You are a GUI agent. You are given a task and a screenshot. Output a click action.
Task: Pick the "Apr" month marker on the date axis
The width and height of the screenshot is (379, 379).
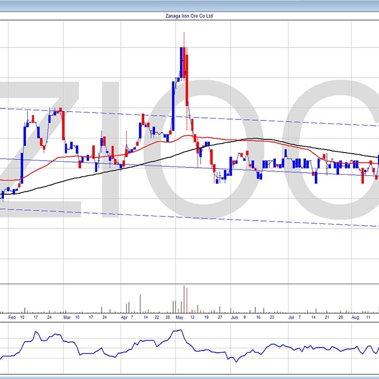[124, 318]
